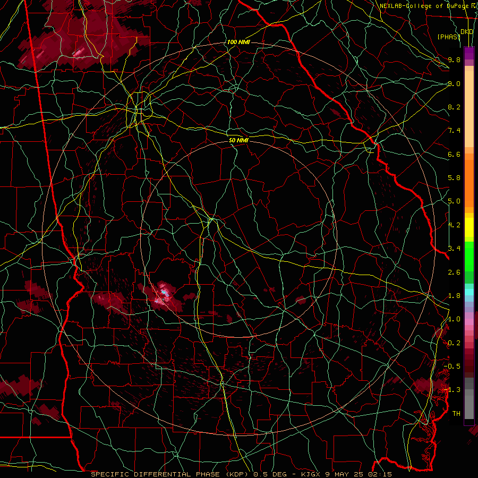
Task: Select the NEXLAB-College of DuPage header text
Action: [424, 6]
